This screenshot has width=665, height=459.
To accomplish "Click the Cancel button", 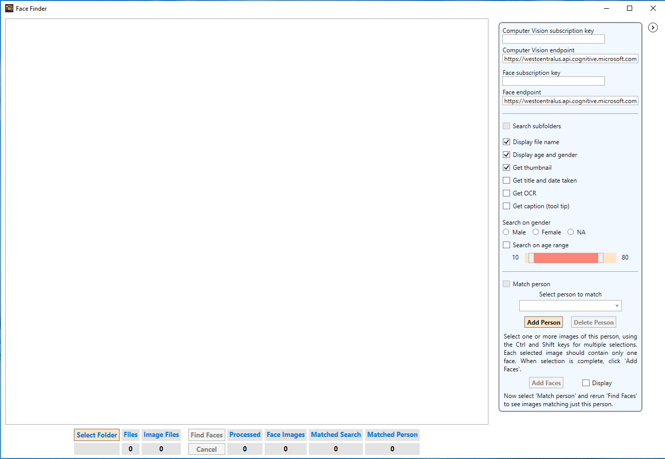I will point(207,449).
